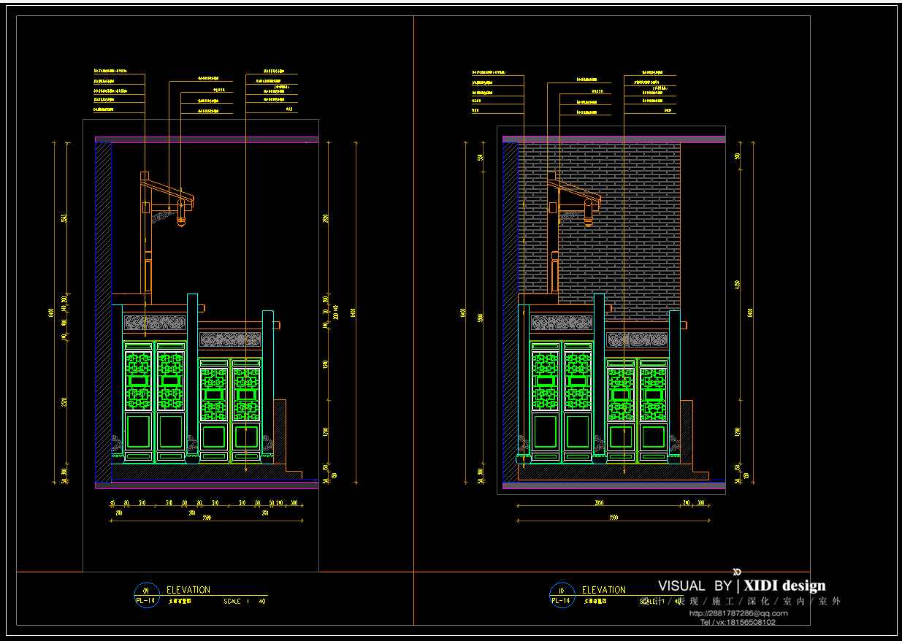This screenshot has width=902, height=641.
Task: Select the leftmost green lattice door, left elevation
Action: (138, 400)
